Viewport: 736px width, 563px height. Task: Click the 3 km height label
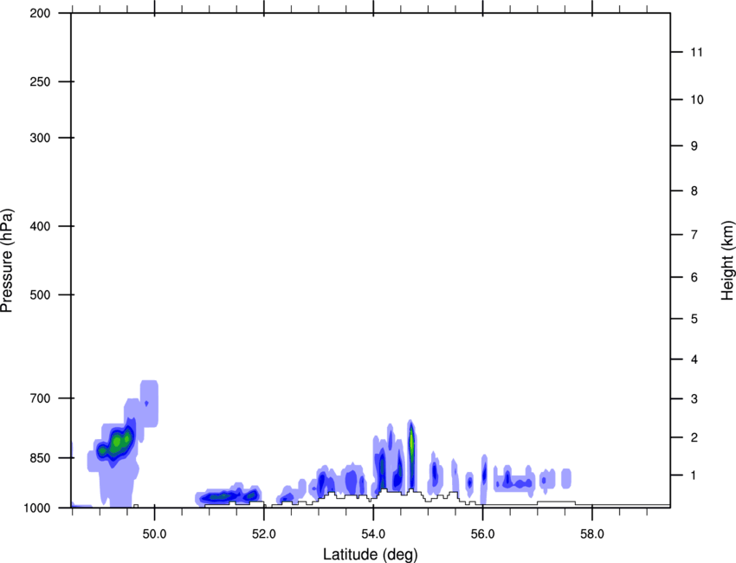[x=694, y=399]
